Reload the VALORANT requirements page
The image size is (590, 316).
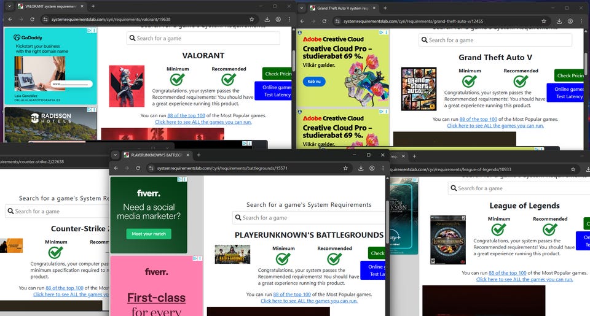pos(31,19)
